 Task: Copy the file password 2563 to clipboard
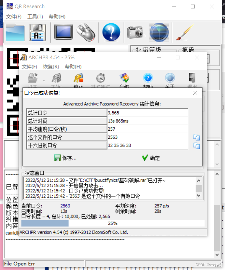point(197,137)
